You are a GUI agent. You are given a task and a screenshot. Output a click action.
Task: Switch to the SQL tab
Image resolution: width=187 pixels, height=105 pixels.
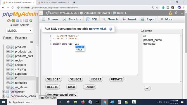point(92,19)
